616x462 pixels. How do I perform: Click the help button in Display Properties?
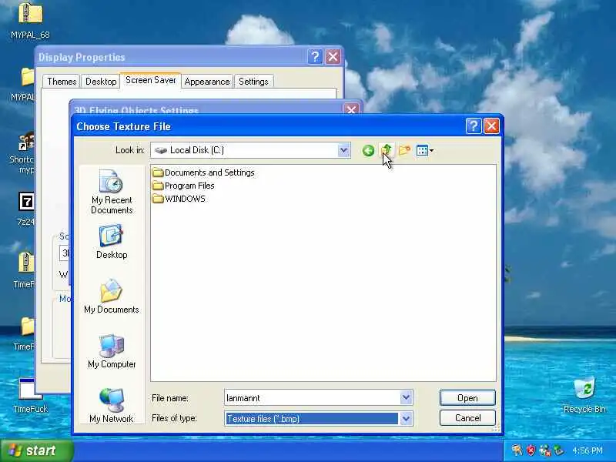click(x=315, y=57)
